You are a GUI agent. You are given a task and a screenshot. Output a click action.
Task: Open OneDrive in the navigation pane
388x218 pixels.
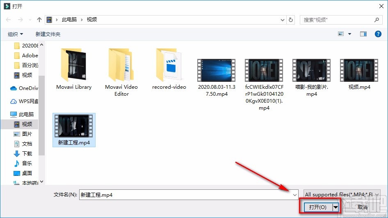[x=24, y=88]
